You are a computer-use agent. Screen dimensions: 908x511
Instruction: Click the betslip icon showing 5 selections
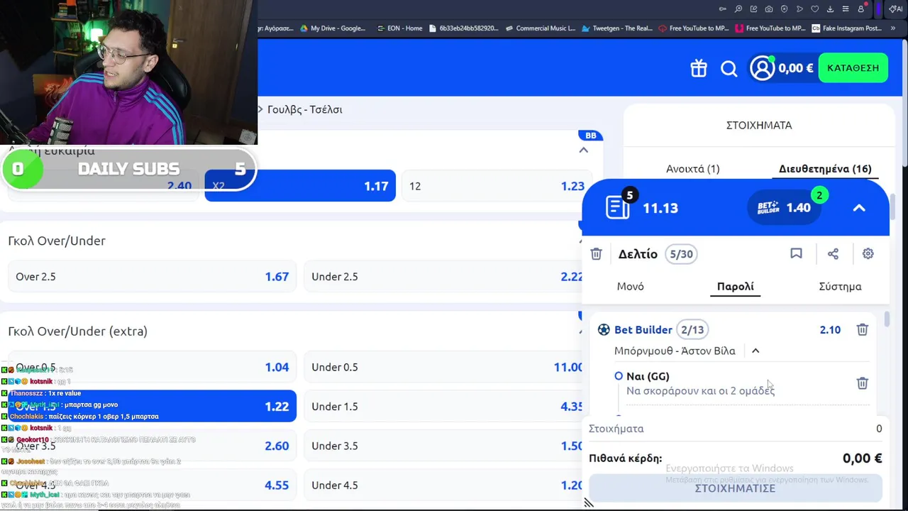click(619, 207)
